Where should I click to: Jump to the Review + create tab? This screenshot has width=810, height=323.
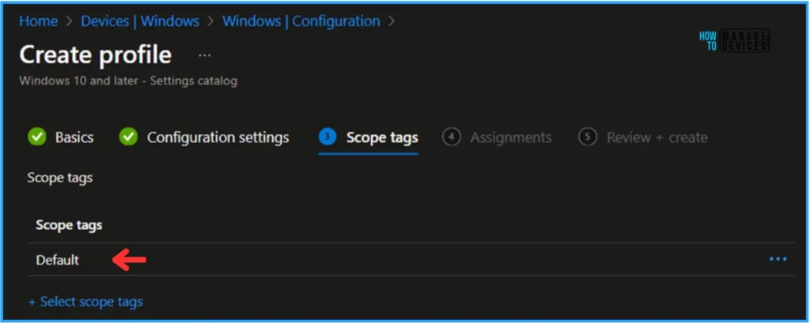point(657,137)
